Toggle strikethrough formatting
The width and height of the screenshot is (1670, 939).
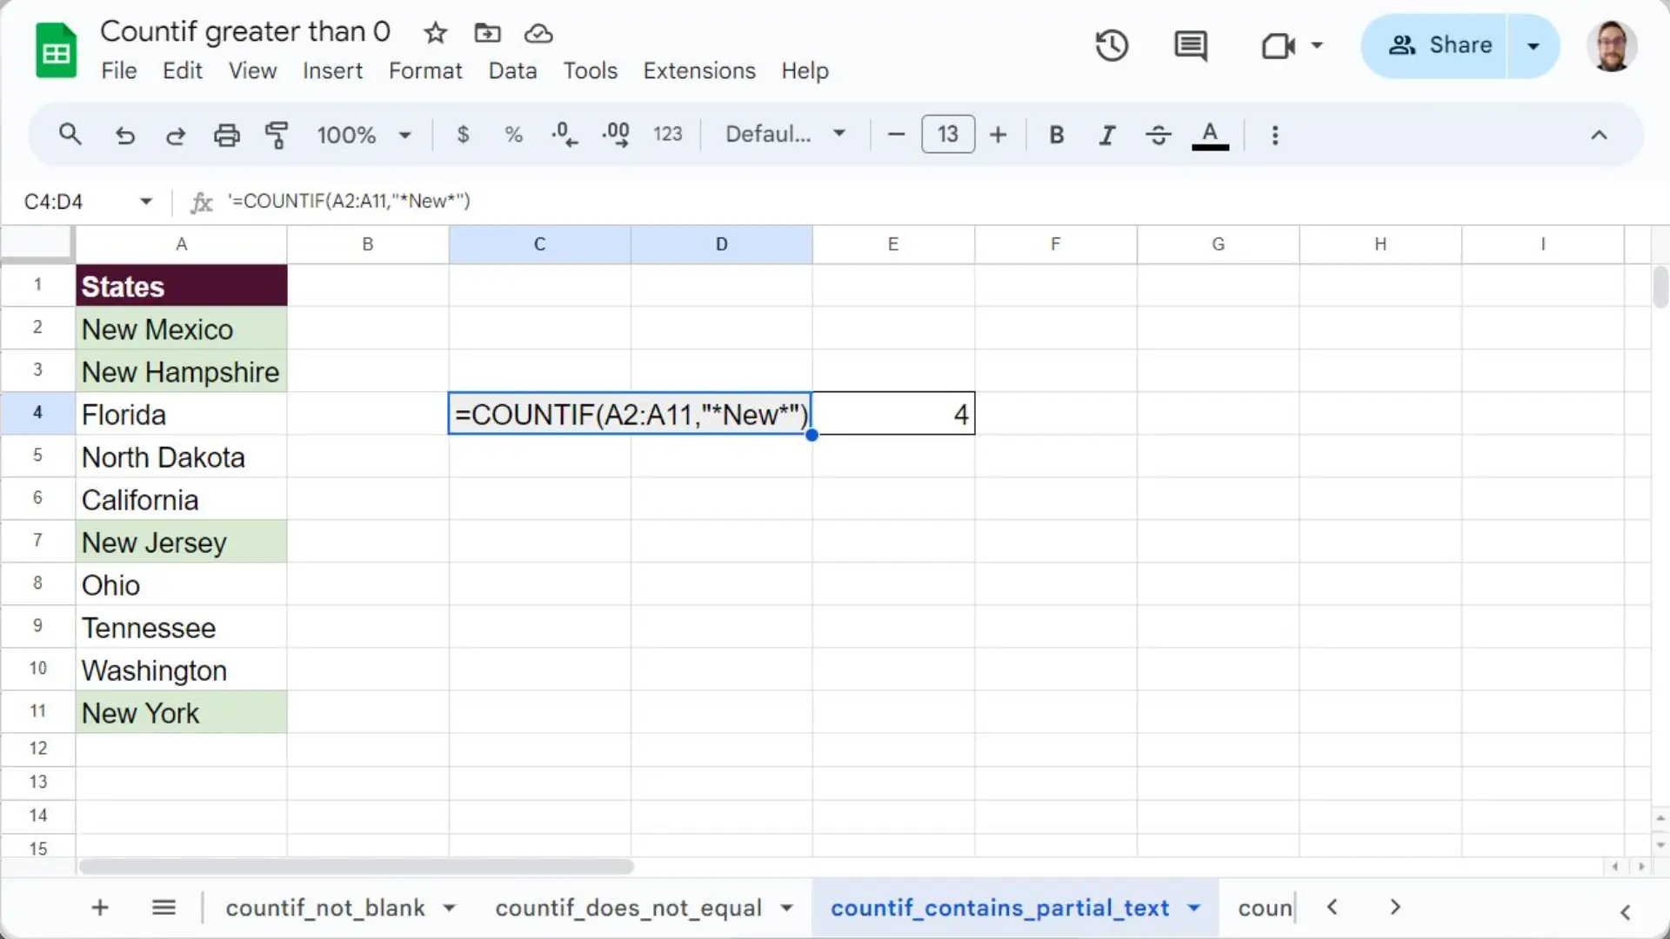(x=1158, y=135)
